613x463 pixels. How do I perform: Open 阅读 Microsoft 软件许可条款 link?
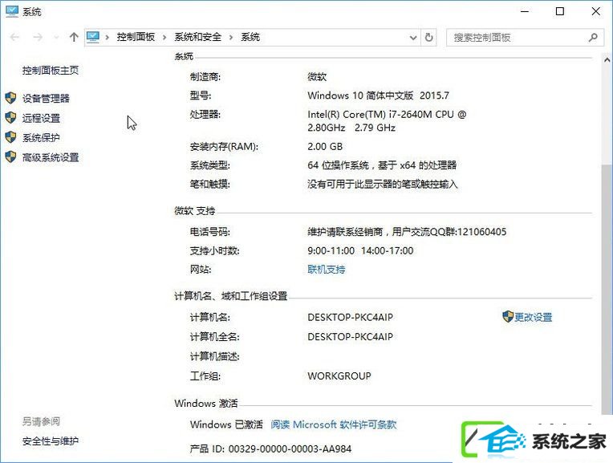(334, 424)
